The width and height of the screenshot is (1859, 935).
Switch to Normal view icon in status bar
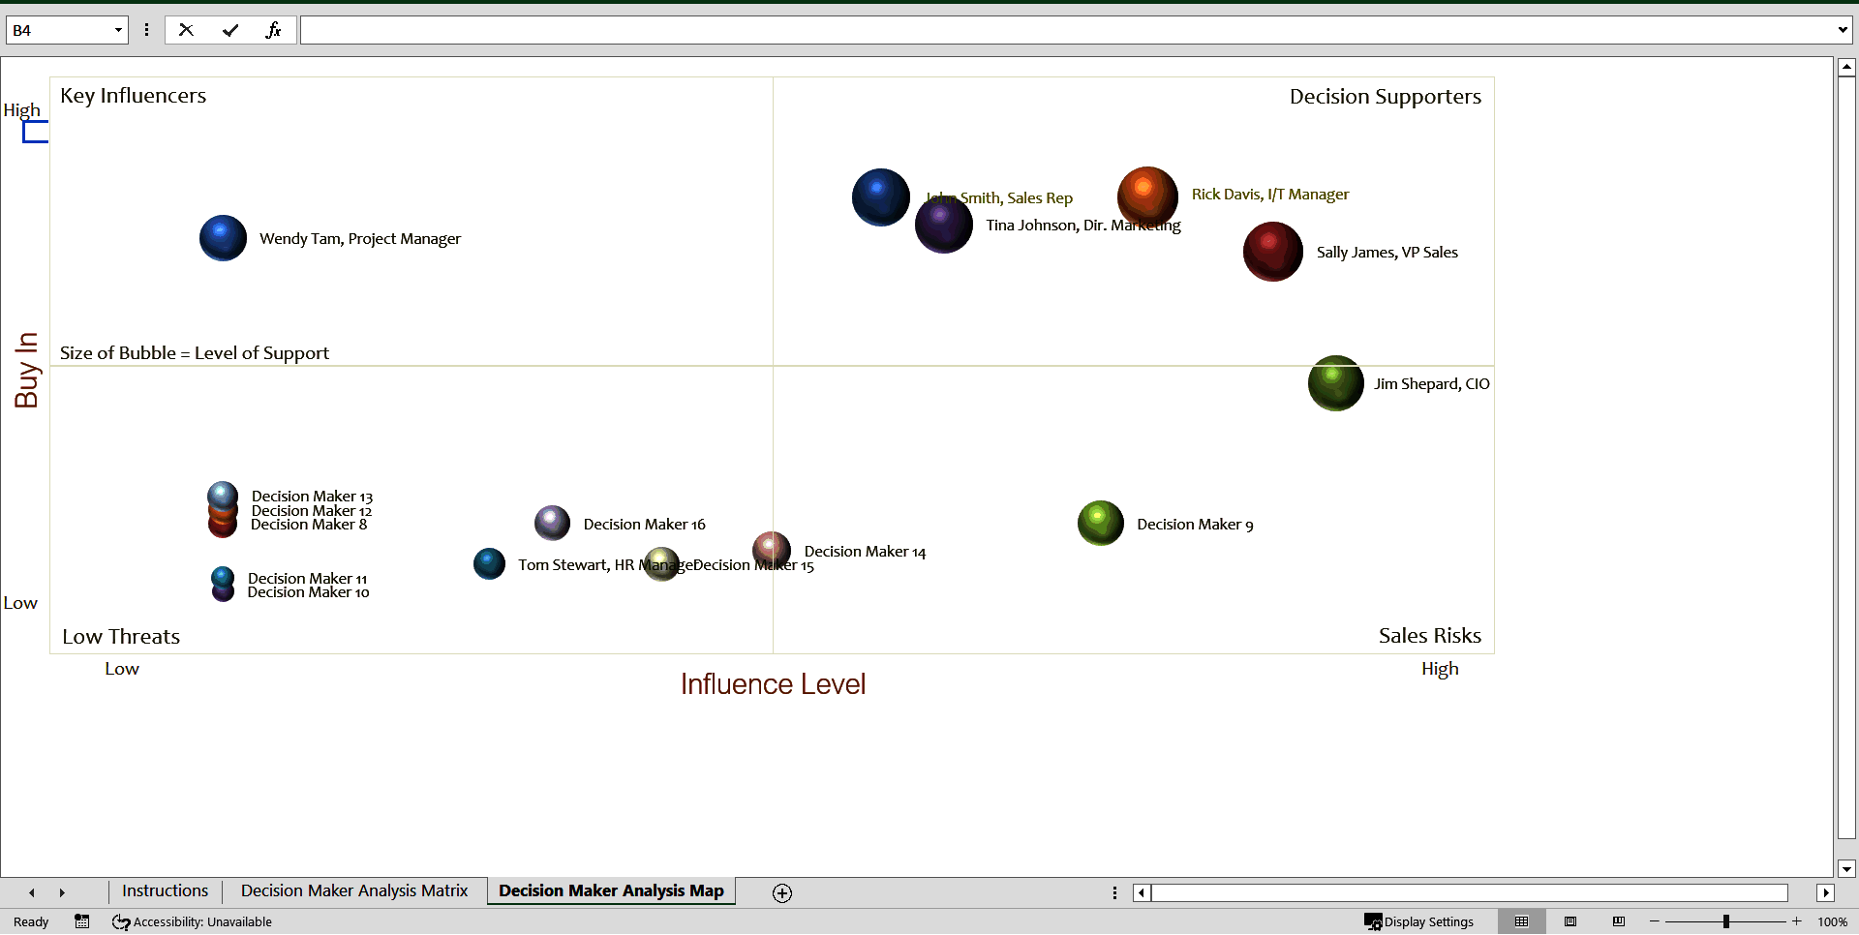pos(1523,921)
